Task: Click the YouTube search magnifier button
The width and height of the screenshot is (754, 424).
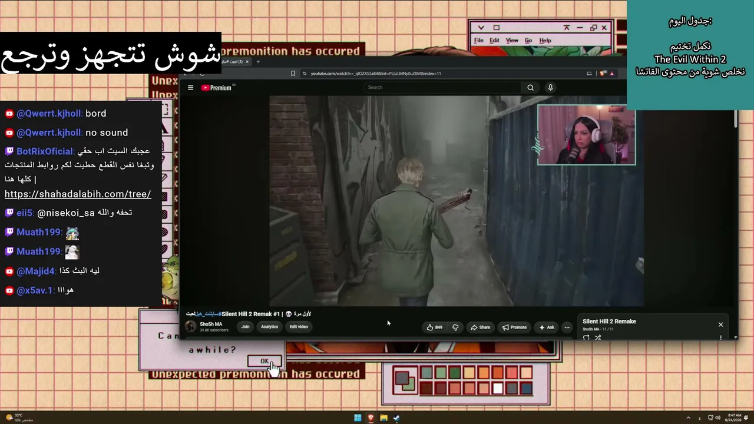Action: click(530, 88)
